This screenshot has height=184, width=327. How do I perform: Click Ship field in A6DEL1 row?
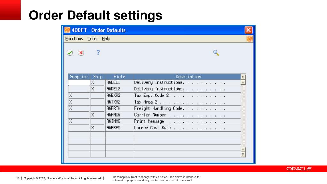point(98,83)
